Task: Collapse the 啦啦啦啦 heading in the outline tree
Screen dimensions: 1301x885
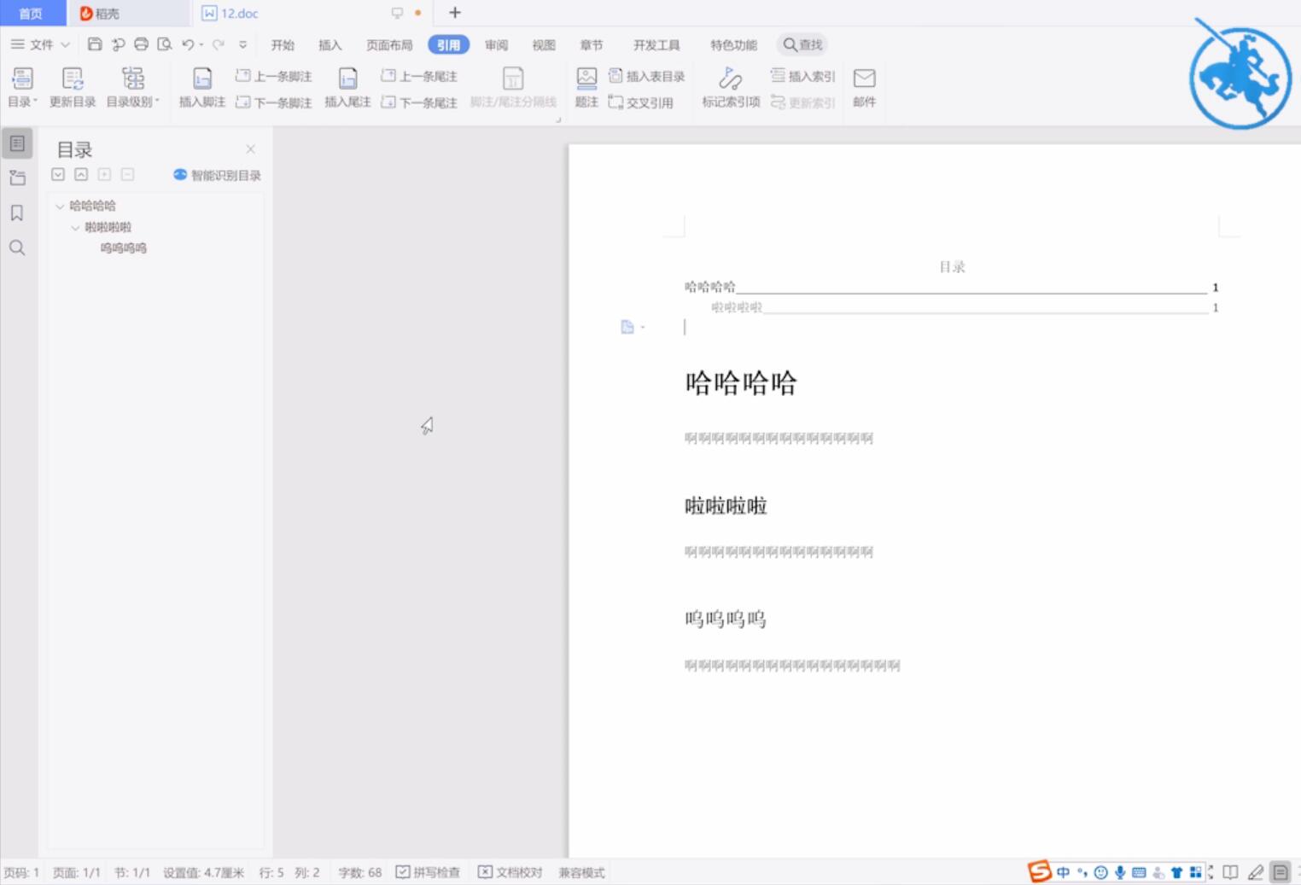Action: tap(75, 227)
